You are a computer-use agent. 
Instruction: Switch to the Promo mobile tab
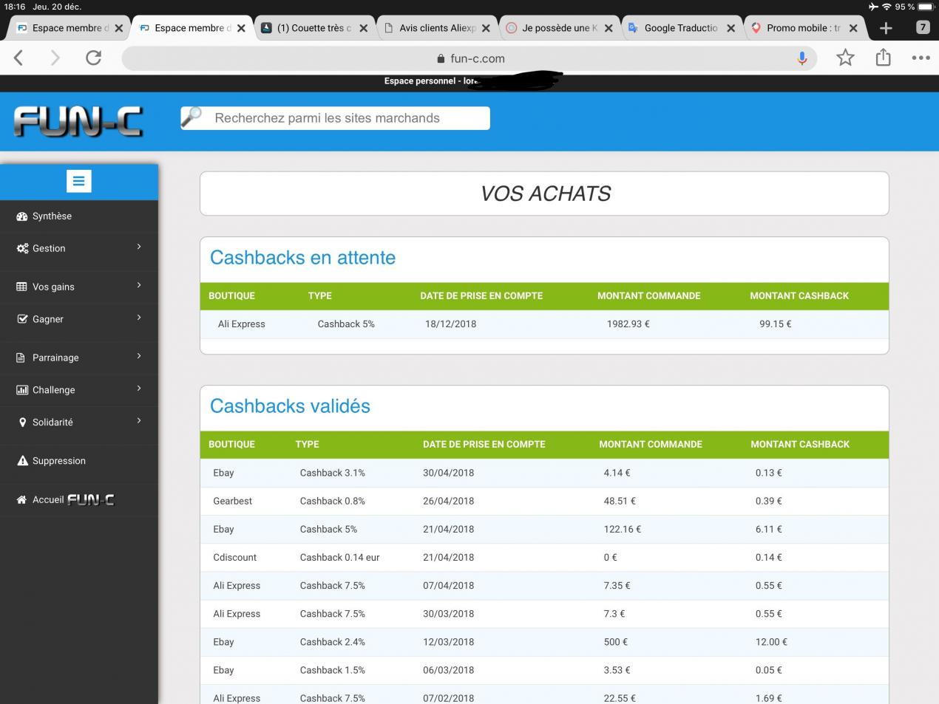pyautogui.click(x=803, y=28)
